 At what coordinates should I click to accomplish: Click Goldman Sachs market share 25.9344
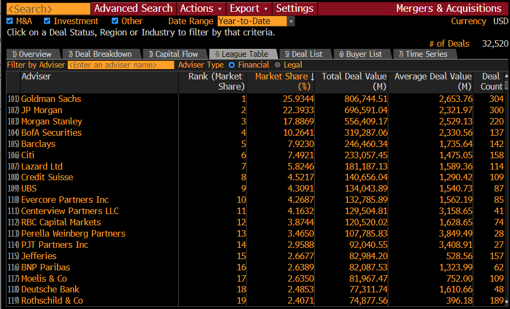tap(298, 99)
